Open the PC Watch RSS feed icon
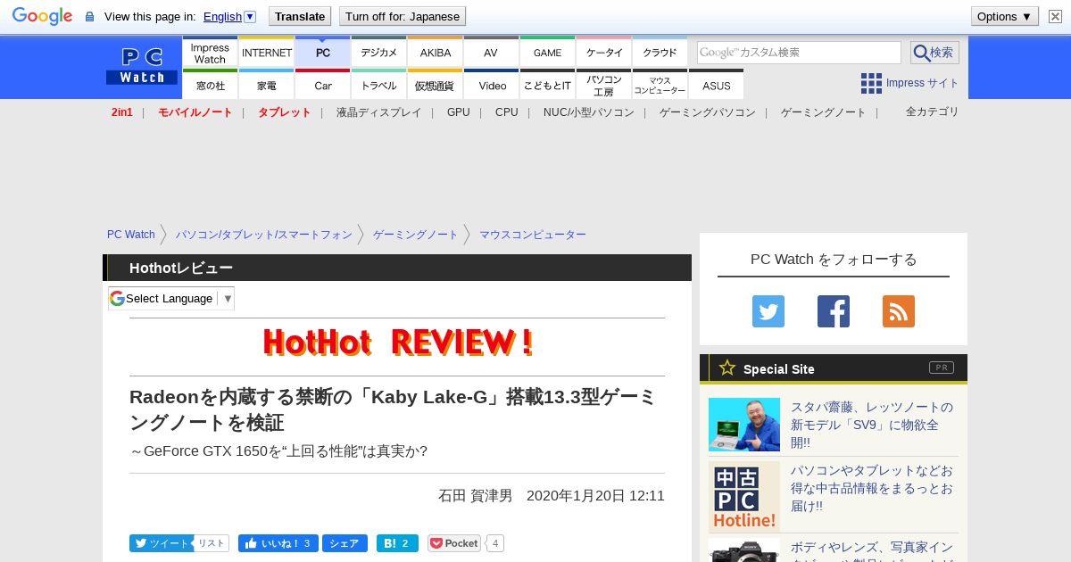Screen dimensions: 1071x562 click(x=899, y=311)
